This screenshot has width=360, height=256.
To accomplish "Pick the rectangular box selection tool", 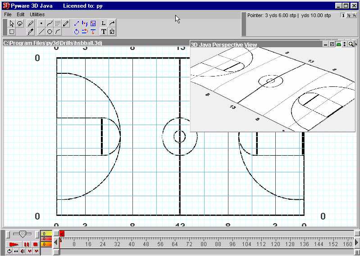I will pos(12,31).
